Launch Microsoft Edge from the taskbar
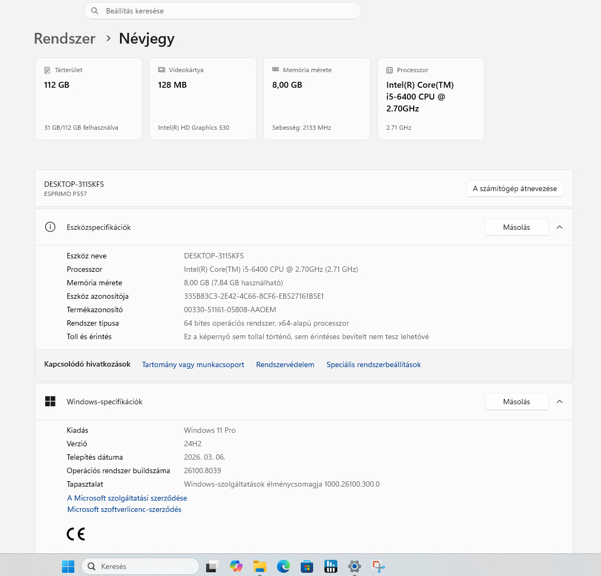 (x=284, y=566)
